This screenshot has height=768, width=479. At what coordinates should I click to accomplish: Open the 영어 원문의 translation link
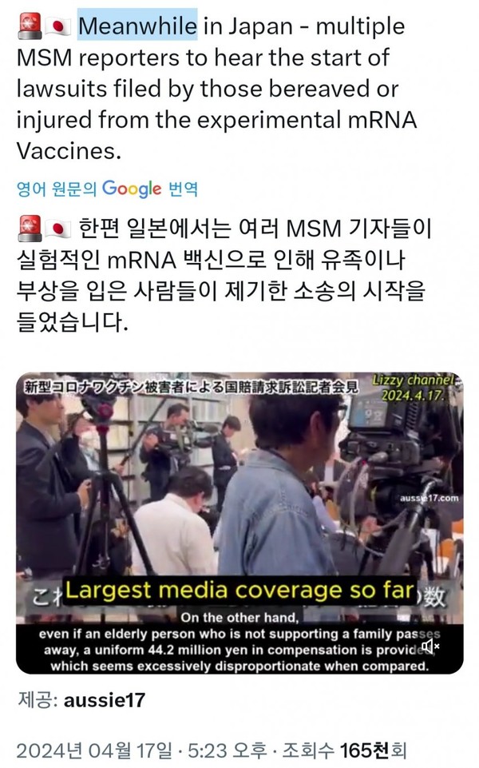(57, 189)
